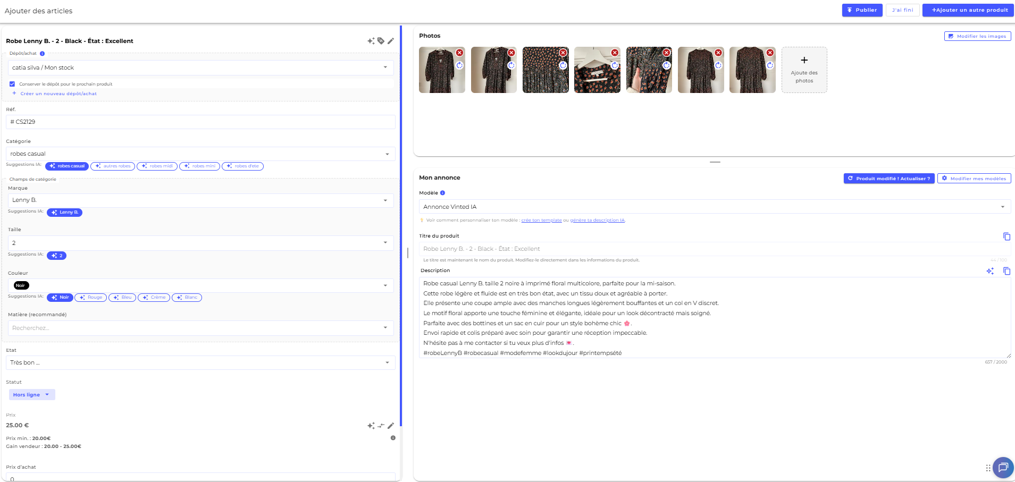Screen dimensions: 1015x482
Task: Choose 'robes mini' suggestion chip
Action: click(x=200, y=166)
